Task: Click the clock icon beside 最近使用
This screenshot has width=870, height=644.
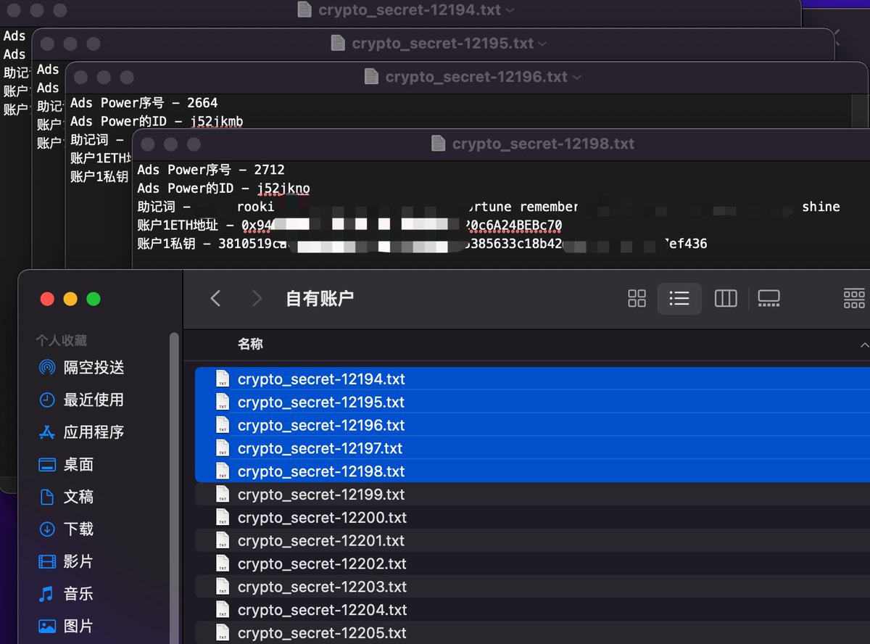Action: [46, 400]
